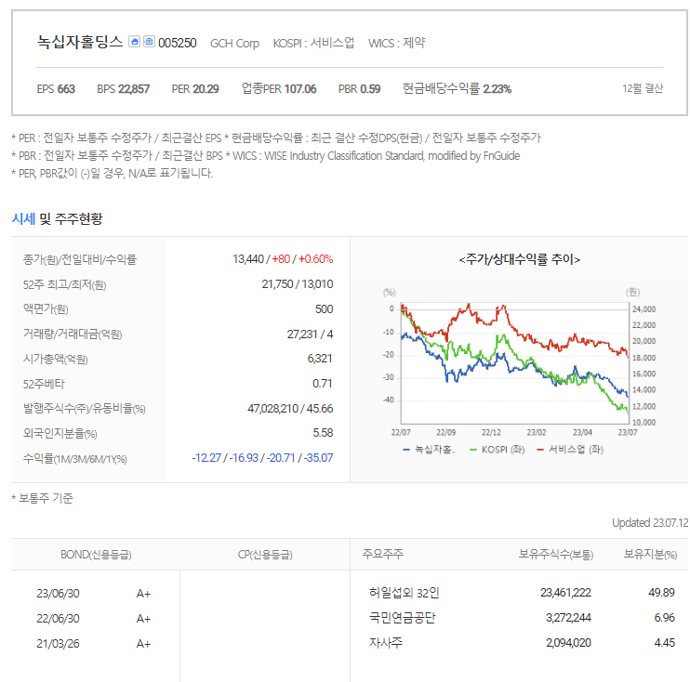Toggle the 서비스업 (좌) red legend entry

point(570,450)
